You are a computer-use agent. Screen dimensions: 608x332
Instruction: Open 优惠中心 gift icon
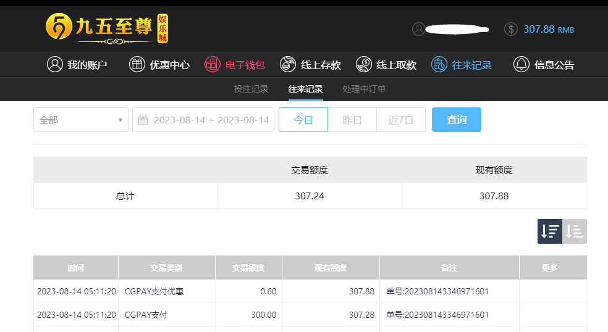click(137, 64)
